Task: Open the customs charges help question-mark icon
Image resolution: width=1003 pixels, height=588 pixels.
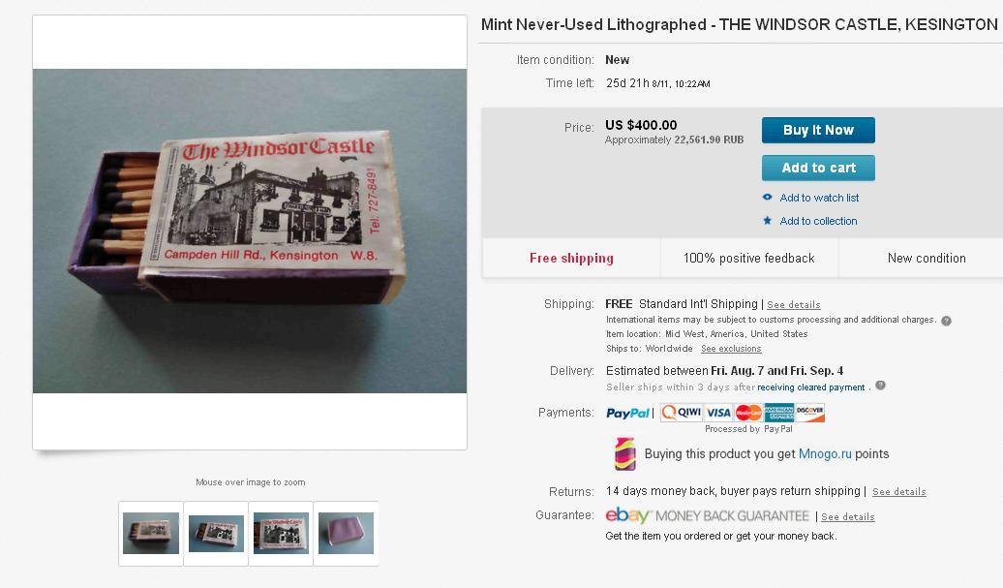Action: click(946, 321)
